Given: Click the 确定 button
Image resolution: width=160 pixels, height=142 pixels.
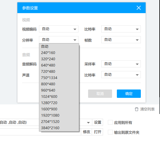Looking at the screenshot, I should [129, 94].
